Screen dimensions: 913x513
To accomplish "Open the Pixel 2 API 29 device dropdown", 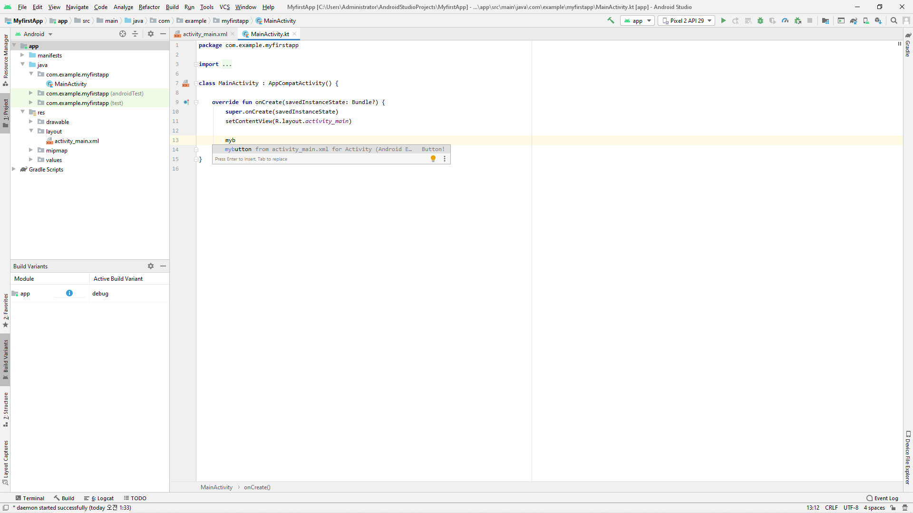I will 686,20.
